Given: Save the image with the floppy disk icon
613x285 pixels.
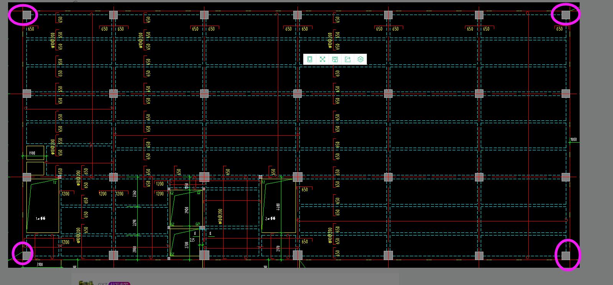Looking at the screenshot, I should pyautogui.click(x=335, y=59).
